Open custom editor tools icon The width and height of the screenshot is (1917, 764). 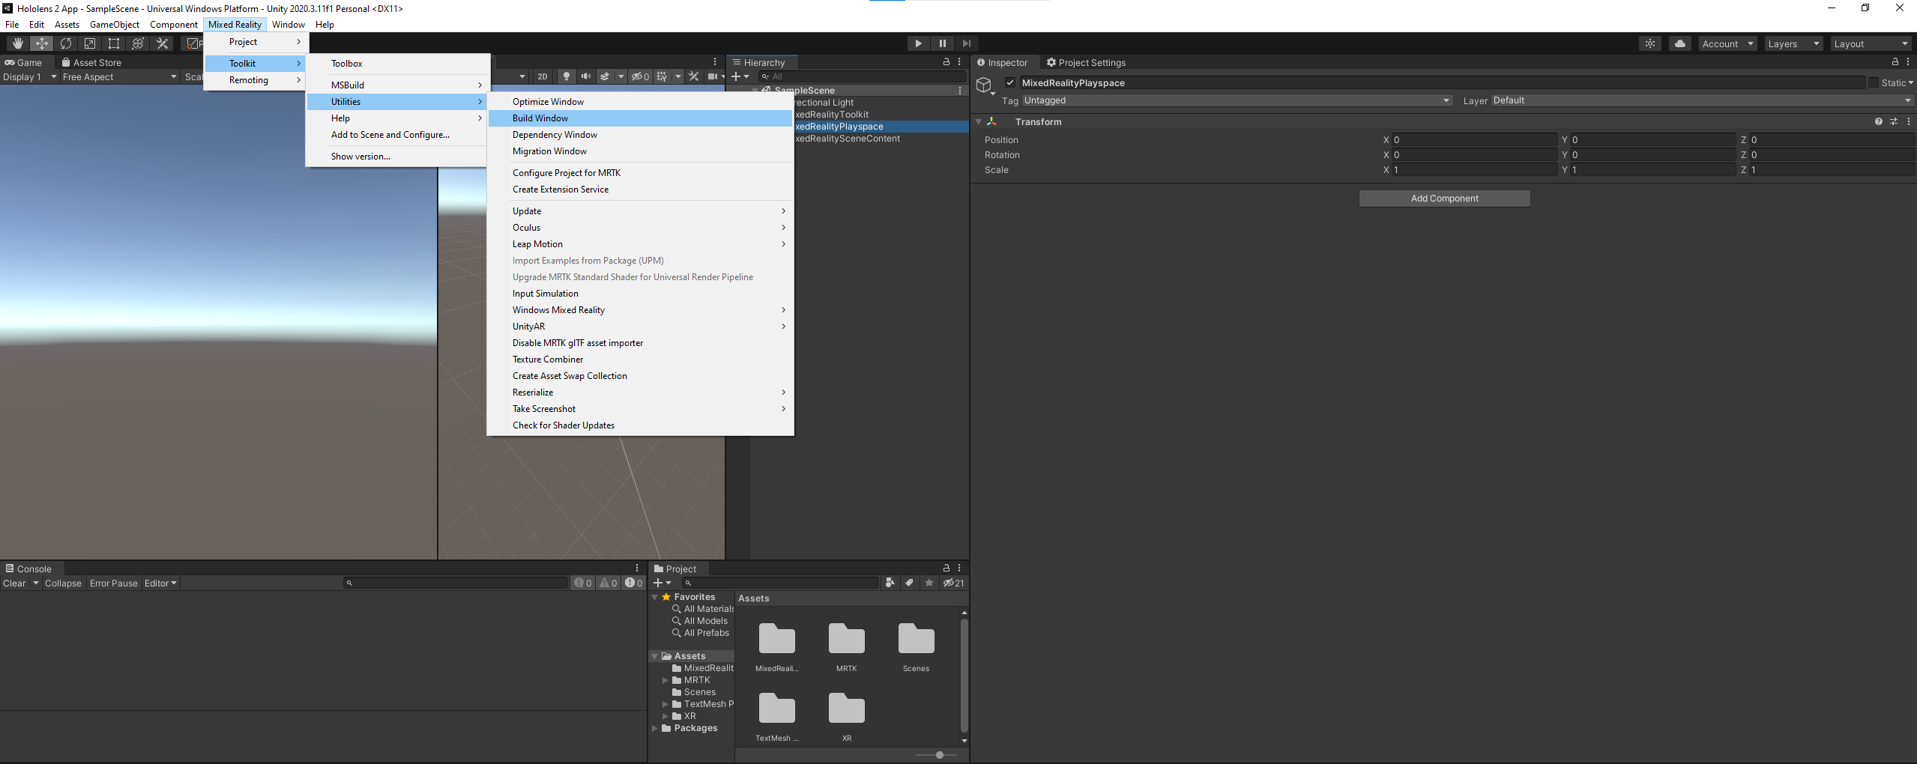coord(162,43)
